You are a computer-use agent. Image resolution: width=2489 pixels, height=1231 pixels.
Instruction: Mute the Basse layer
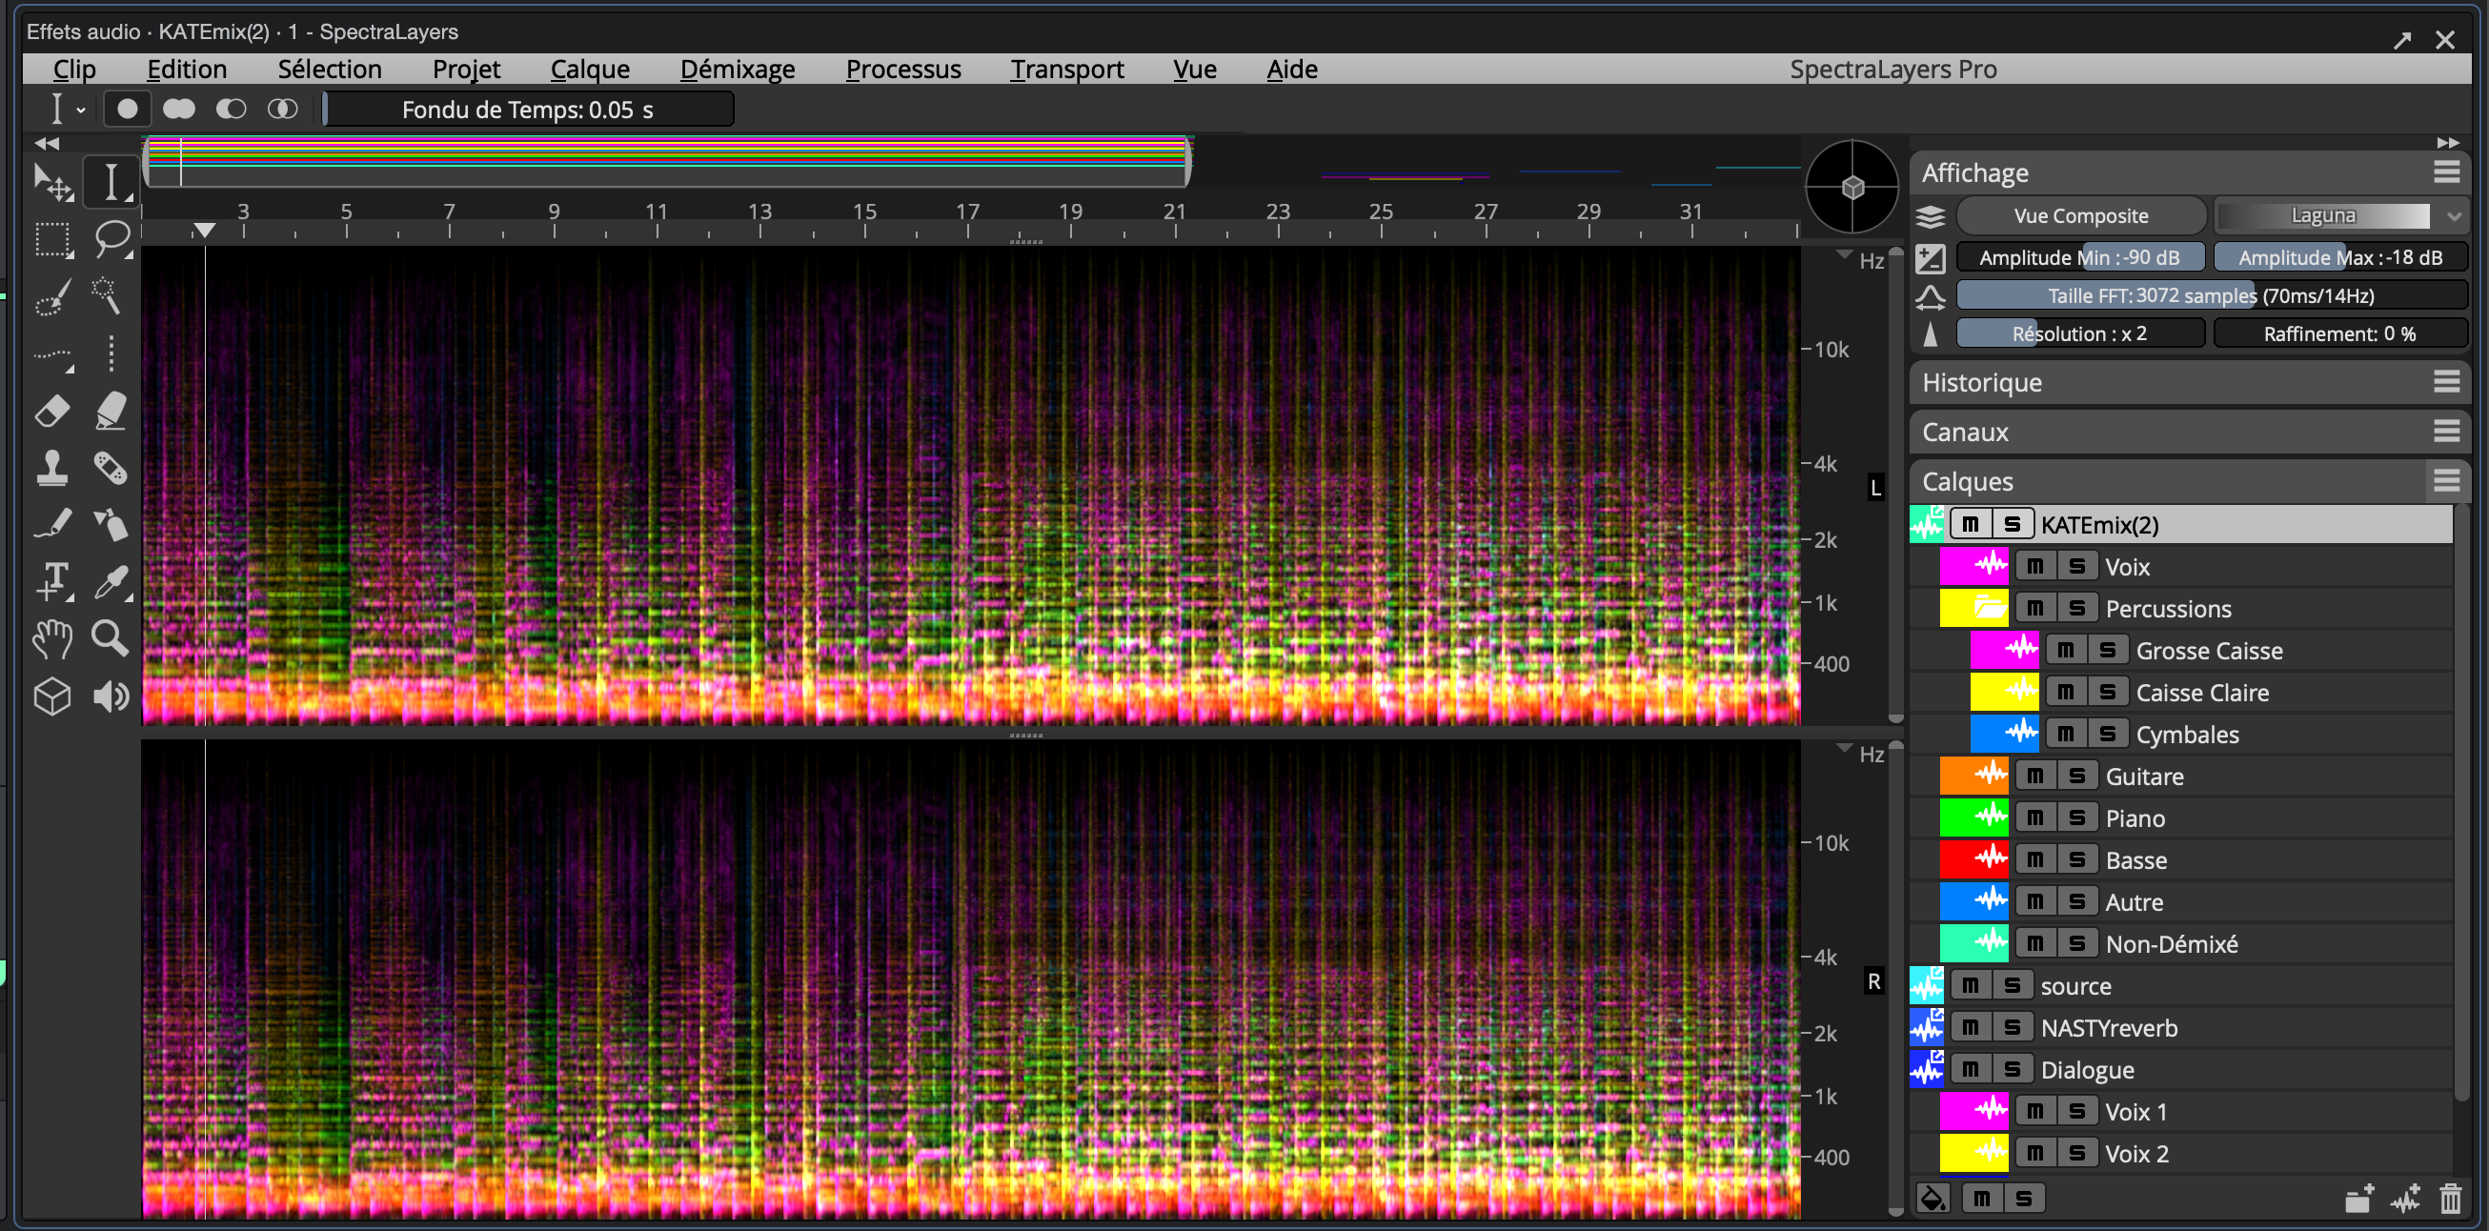point(2034,860)
